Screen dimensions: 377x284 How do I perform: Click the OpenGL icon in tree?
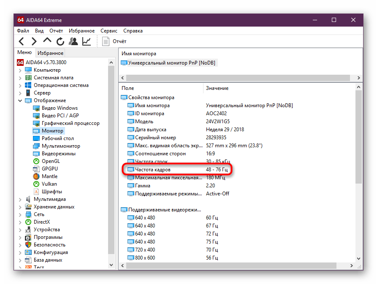point(36,161)
